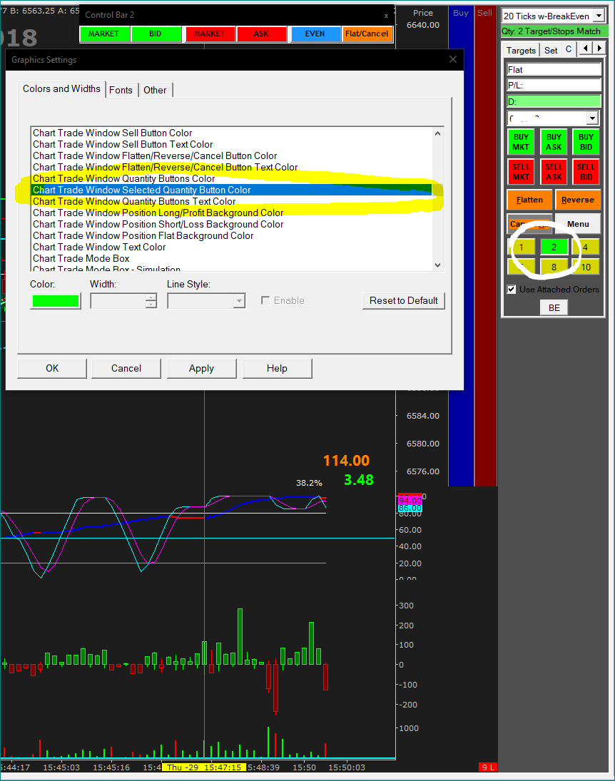
Task: Switch to the Fonts tab
Action: pos(121,90)
